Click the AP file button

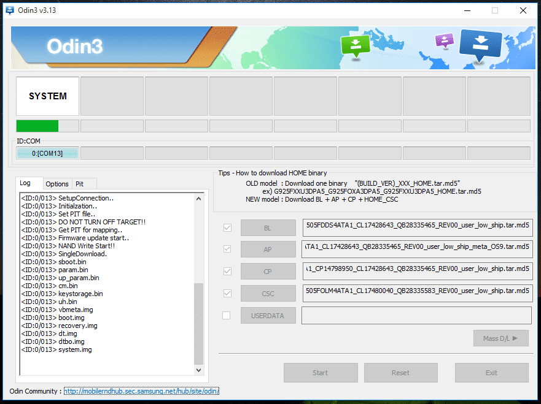coord(268,250)
